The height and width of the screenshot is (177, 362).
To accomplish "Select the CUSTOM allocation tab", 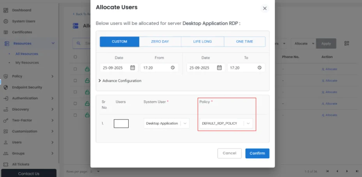I will [x=120, y=42].
